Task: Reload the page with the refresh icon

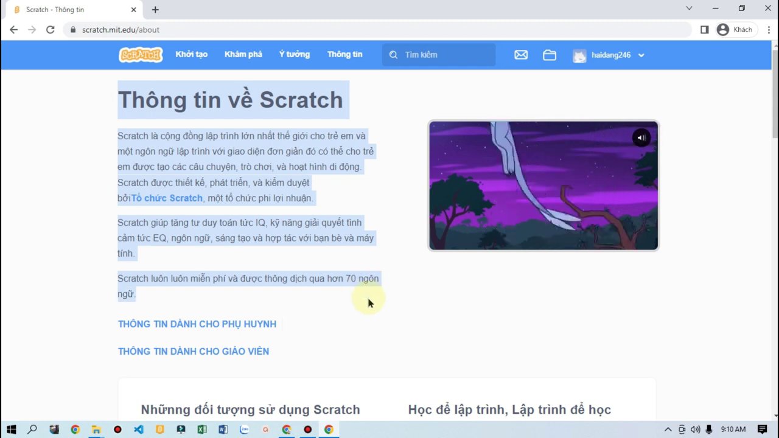Action: tap(51, 29)
